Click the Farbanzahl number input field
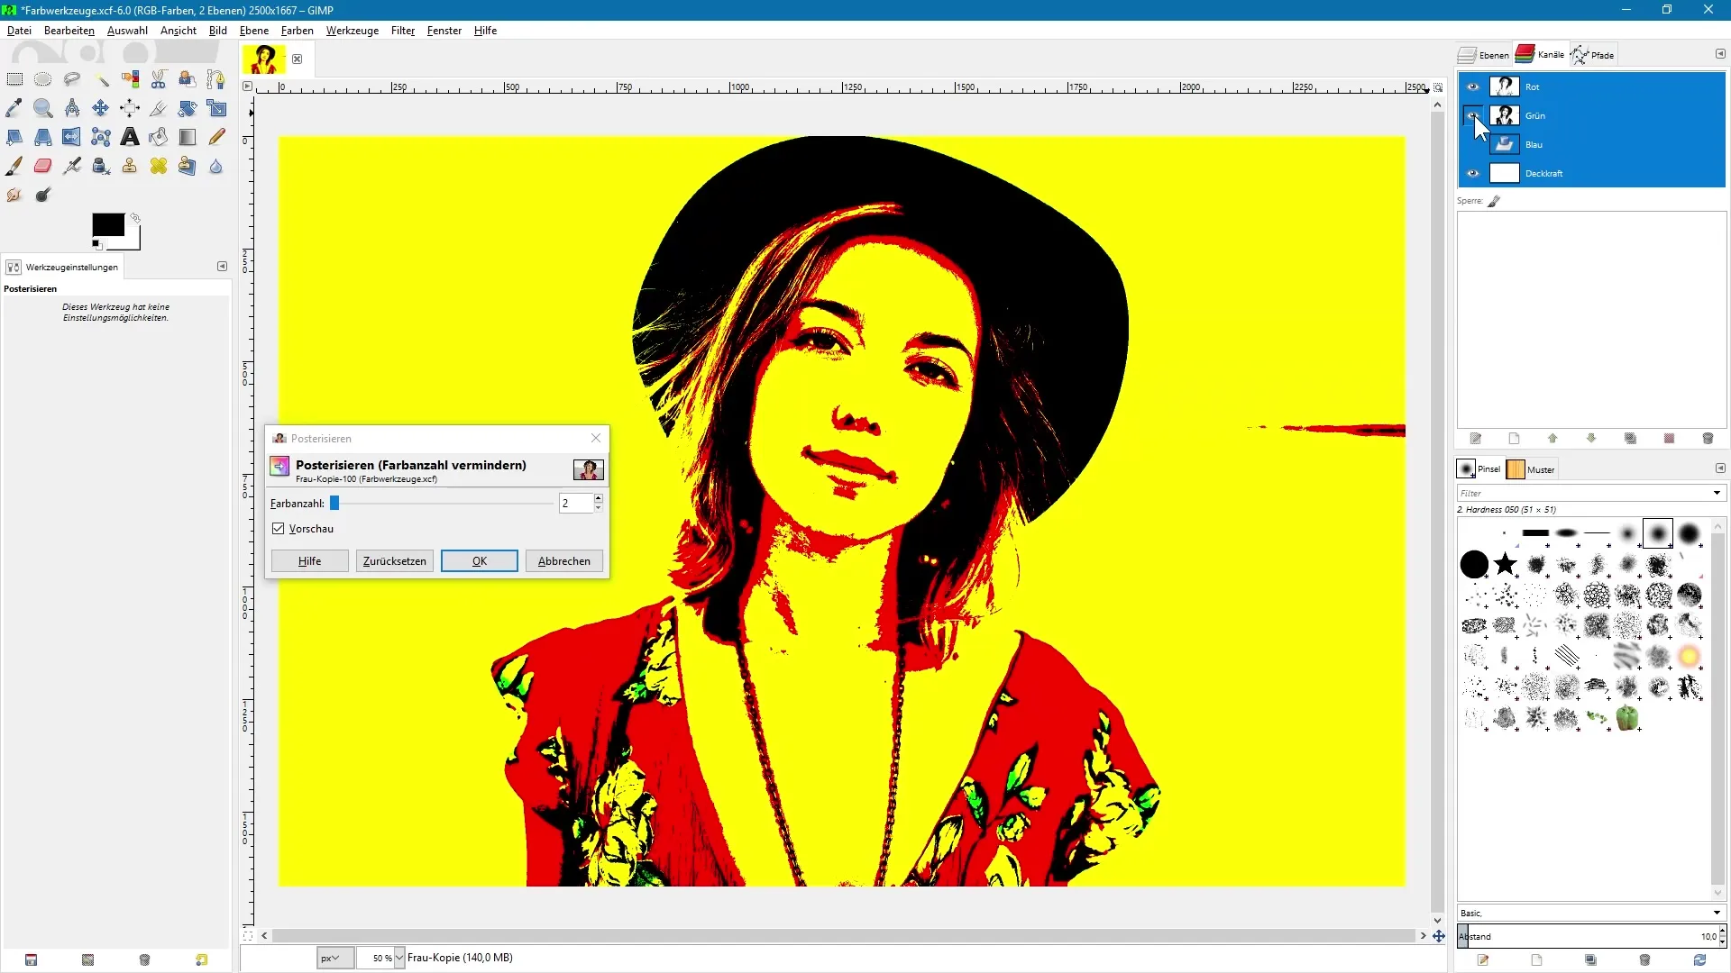 coord(575,503)
